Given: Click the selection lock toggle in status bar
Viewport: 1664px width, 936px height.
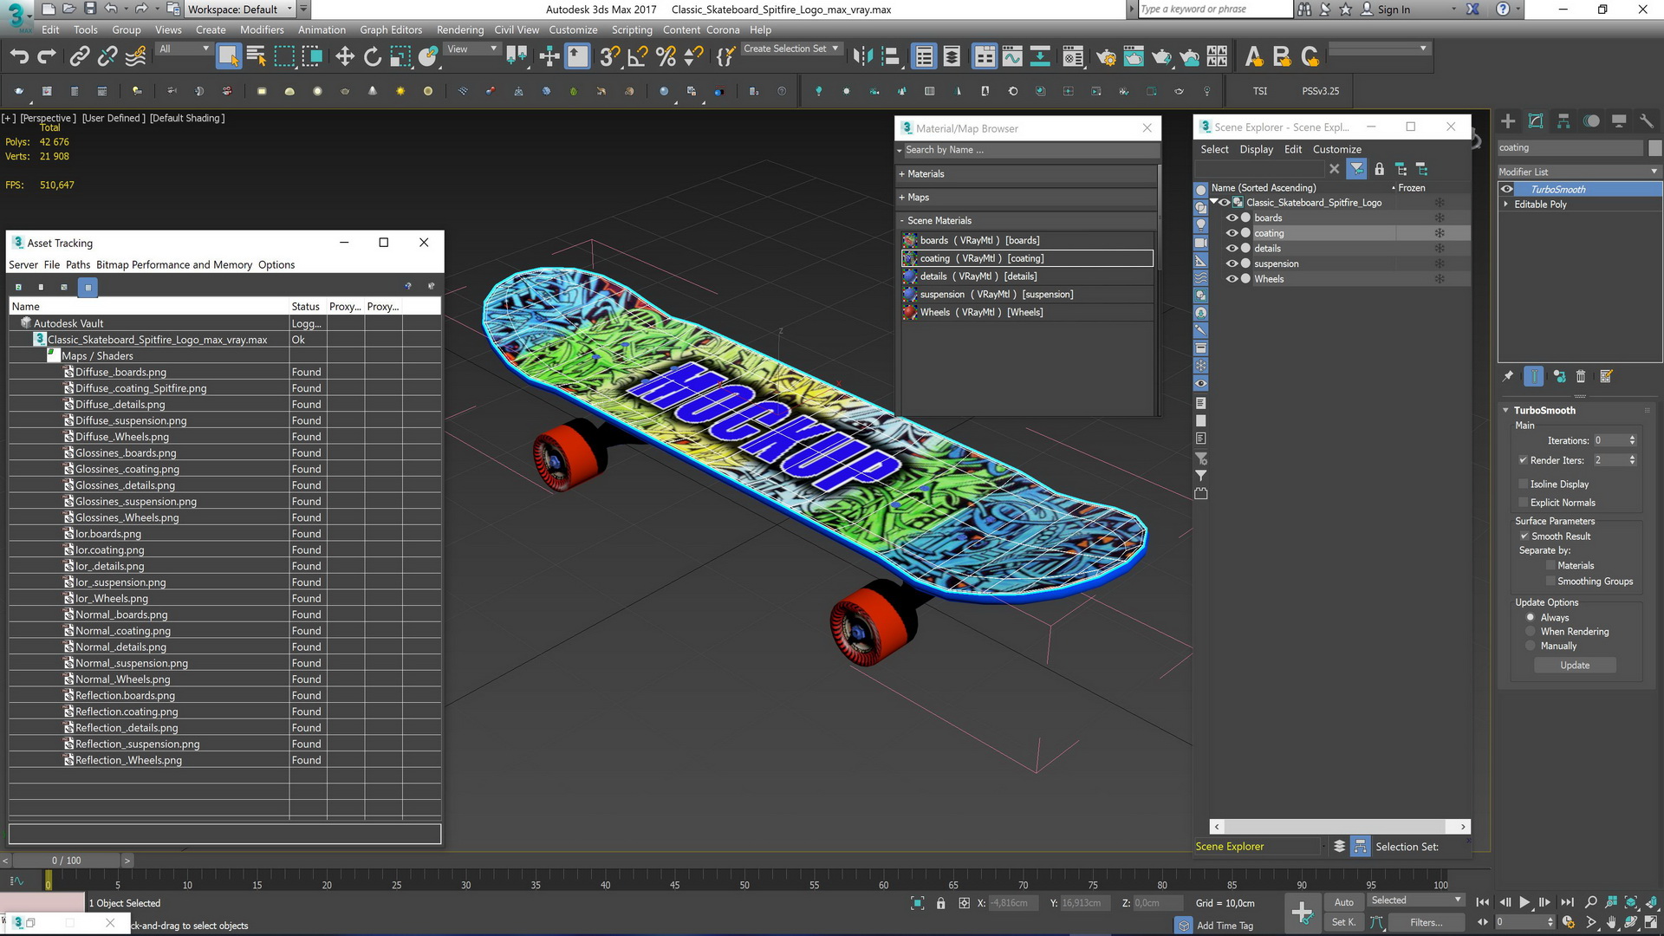Looking at the screenshot, I should pos(940,903).
